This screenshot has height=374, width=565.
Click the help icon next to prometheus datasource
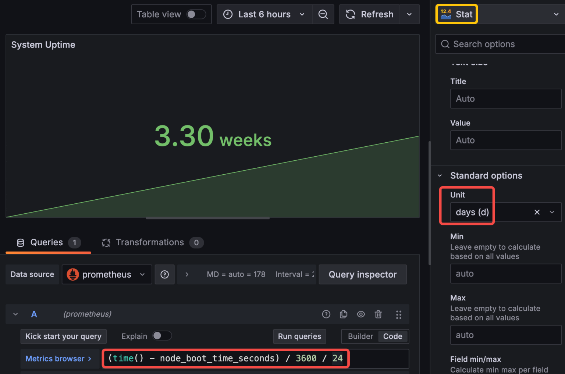pos(164,274)
